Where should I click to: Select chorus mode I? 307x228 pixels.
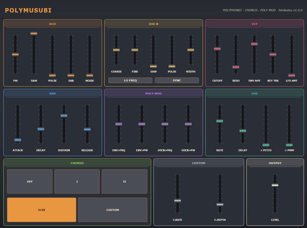click(x=77, y=182)
